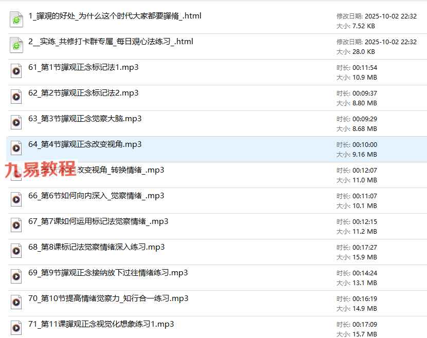Click the audio icon beside 62_第2节禪观正念标记法2.mp3
Viewport: 427px width, 338px height.
coord(16,97)
